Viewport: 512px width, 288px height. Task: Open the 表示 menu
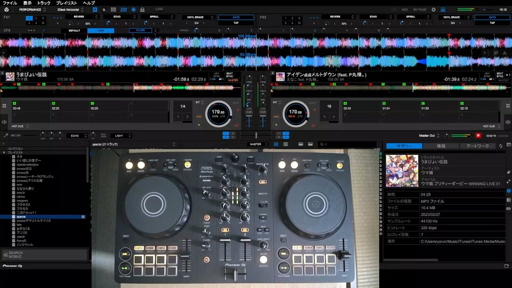click(x=27, y=3)
